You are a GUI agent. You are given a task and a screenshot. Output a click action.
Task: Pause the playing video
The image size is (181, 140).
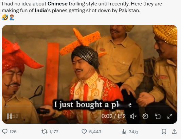point(9,116)
